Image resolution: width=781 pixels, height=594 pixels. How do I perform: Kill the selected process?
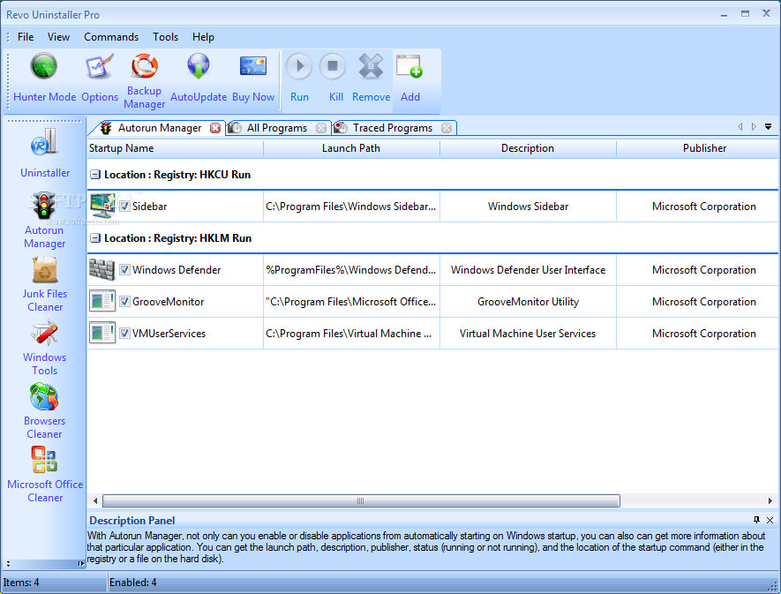(x=334, y=78)
